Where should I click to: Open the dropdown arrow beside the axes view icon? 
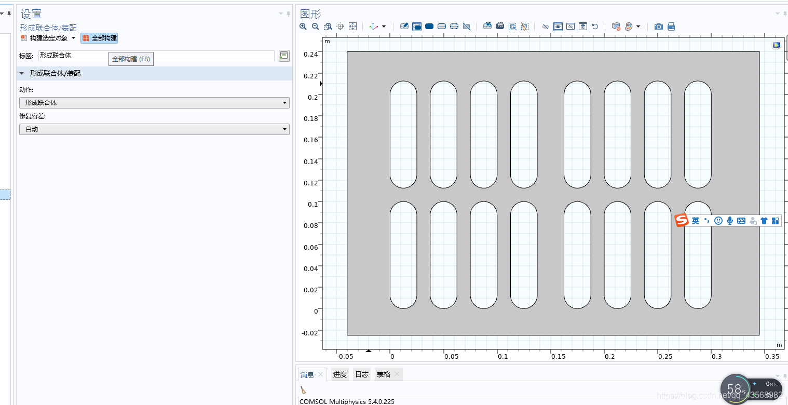pos(384,26)
